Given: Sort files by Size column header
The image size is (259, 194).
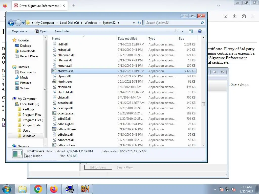Looking at the screenshot, I should coord(181,39).
